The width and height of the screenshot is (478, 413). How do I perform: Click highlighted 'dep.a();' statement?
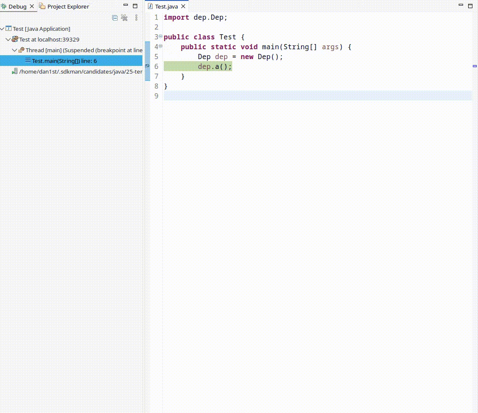click(215, 66)
